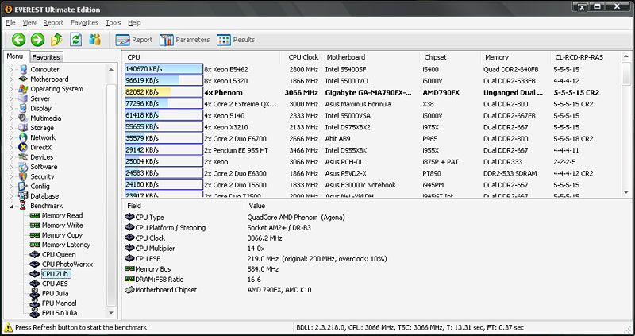The width and height of the screenshot is (635, 336).
Task: Open the Report menu
Action: [53, 23]
